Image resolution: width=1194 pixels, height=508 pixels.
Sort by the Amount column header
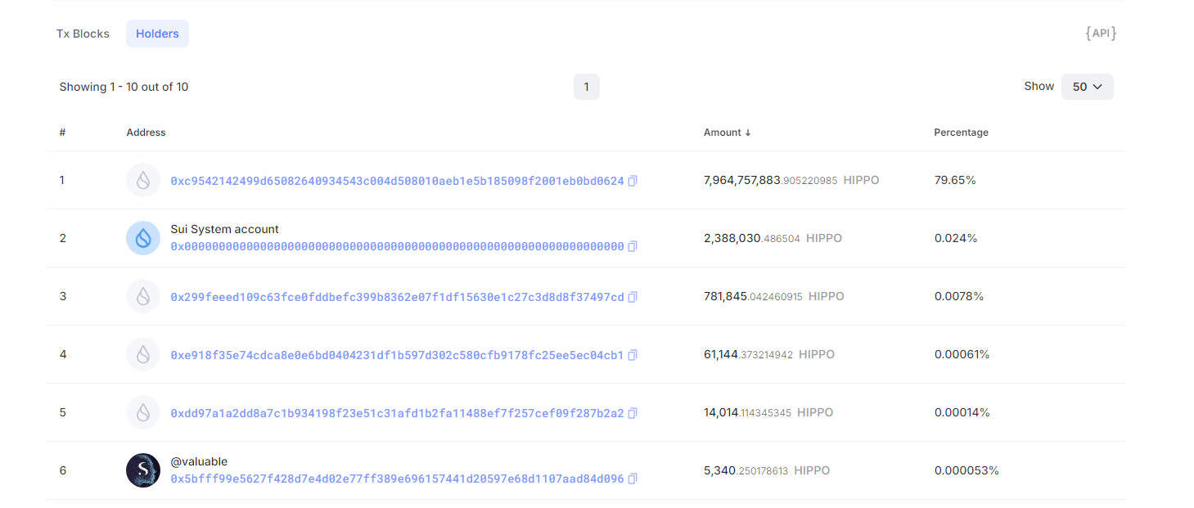pyautogui.click(x=727, y=133)
